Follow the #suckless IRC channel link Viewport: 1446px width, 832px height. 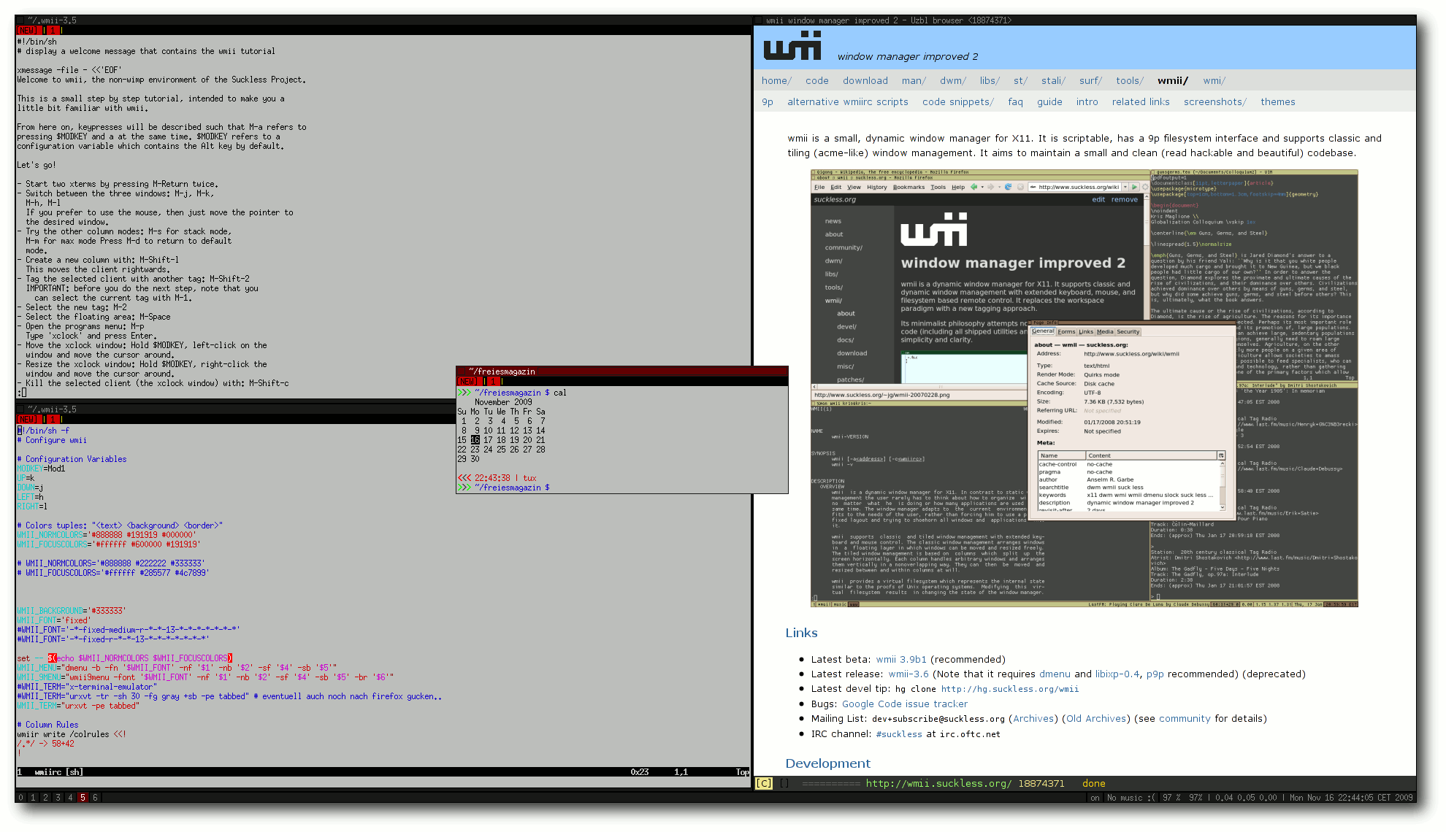[x=898, y=734]
